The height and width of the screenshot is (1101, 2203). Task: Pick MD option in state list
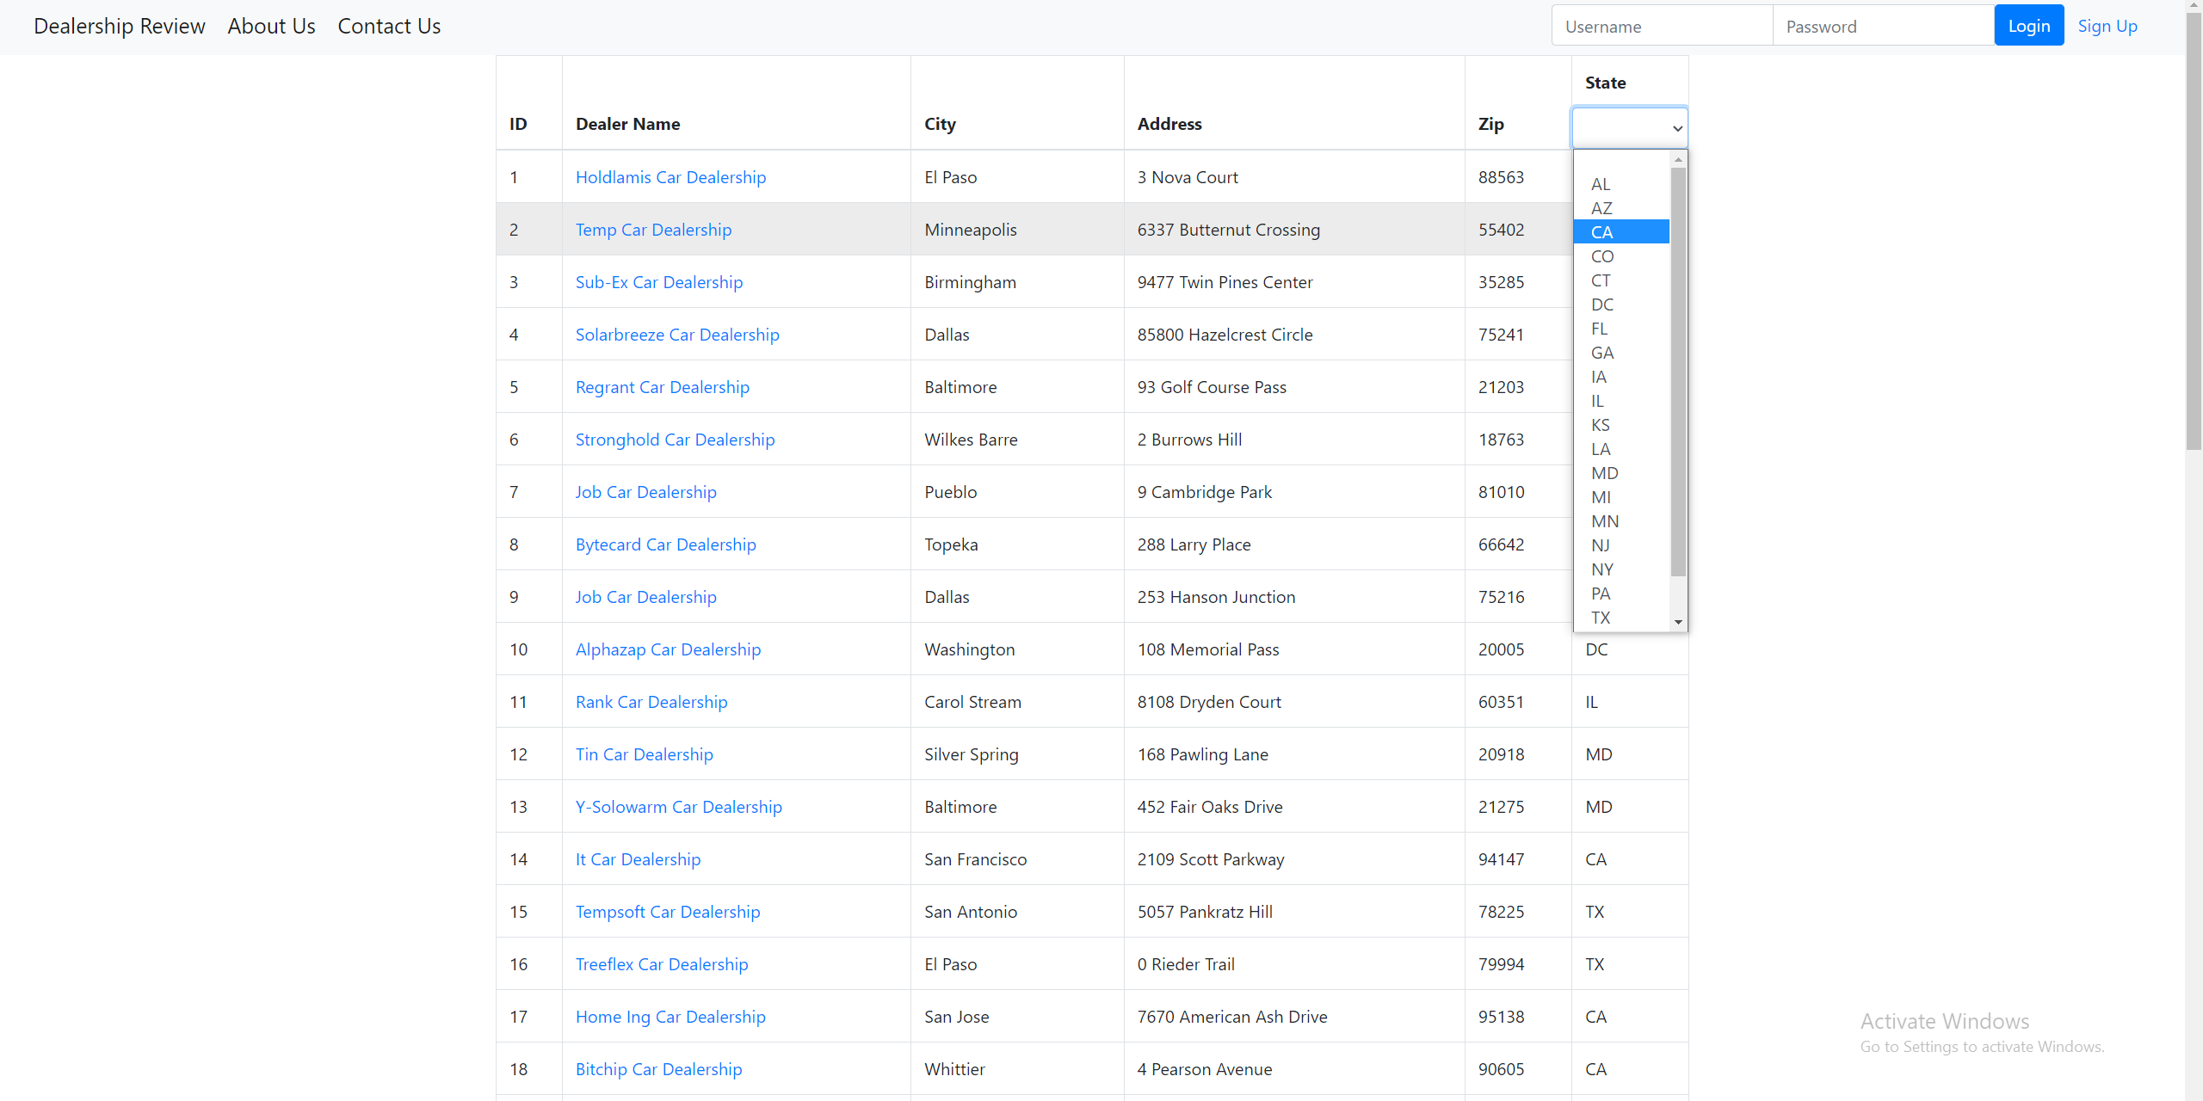click(x=1604, y=473)
